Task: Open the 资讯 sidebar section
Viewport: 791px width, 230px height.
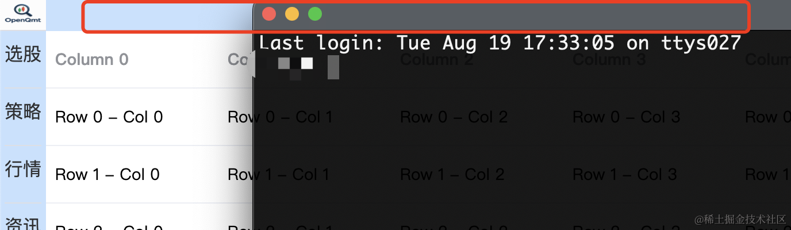Action: 23,223
